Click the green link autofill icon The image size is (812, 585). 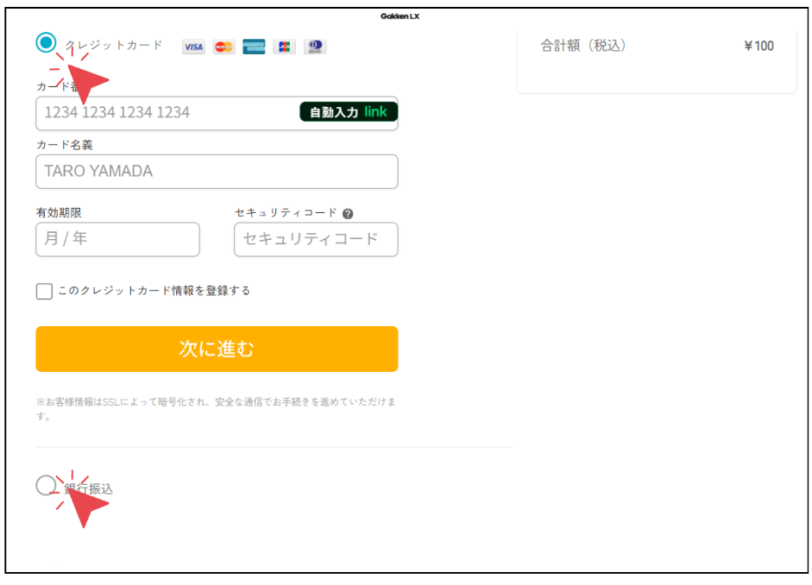[x=377, y=111]
